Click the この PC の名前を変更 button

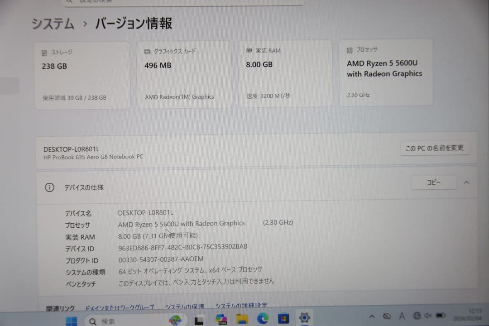pyautogui.click(x=434, y=148)
